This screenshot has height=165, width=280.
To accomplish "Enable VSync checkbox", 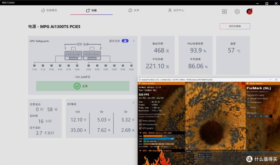I will click(x=248, y=107).
